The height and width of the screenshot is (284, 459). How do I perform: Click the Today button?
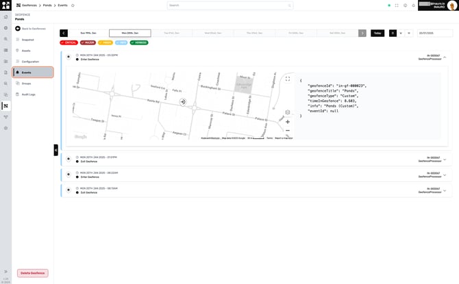(x=377, y=33)
